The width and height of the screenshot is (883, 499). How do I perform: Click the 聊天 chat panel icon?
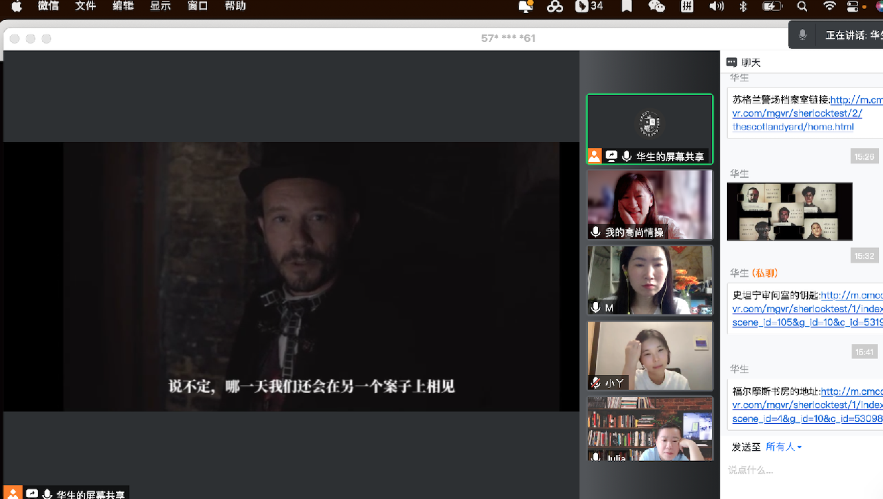point(731,62)
